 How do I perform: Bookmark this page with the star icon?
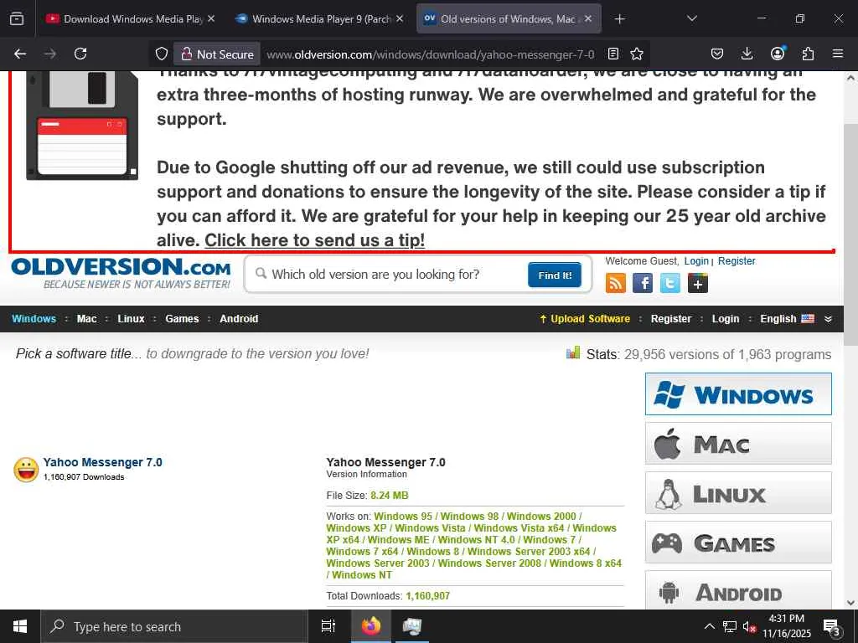(637, 54)
